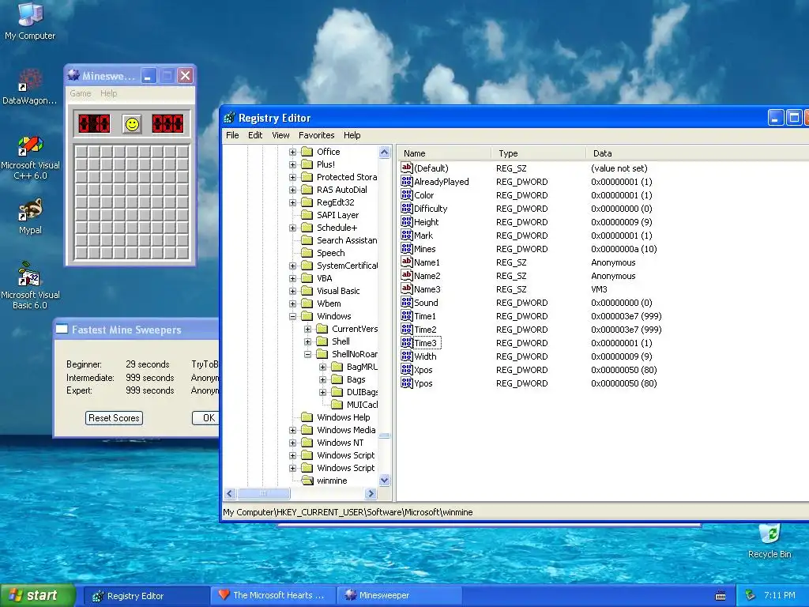This screenshot has width=809, height=607.
Task: Open the View menu in Registry Editor
Action: click(x=280, y=135)
